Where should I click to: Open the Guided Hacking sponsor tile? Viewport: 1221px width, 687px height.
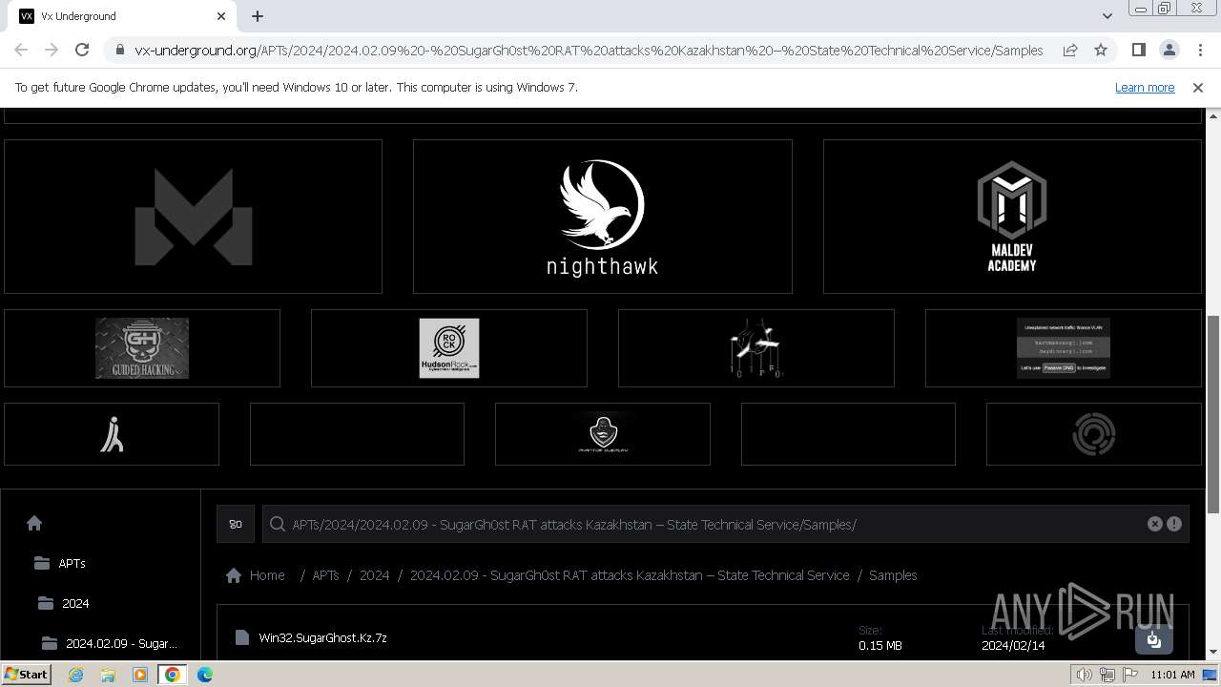(x=142, y=348)
